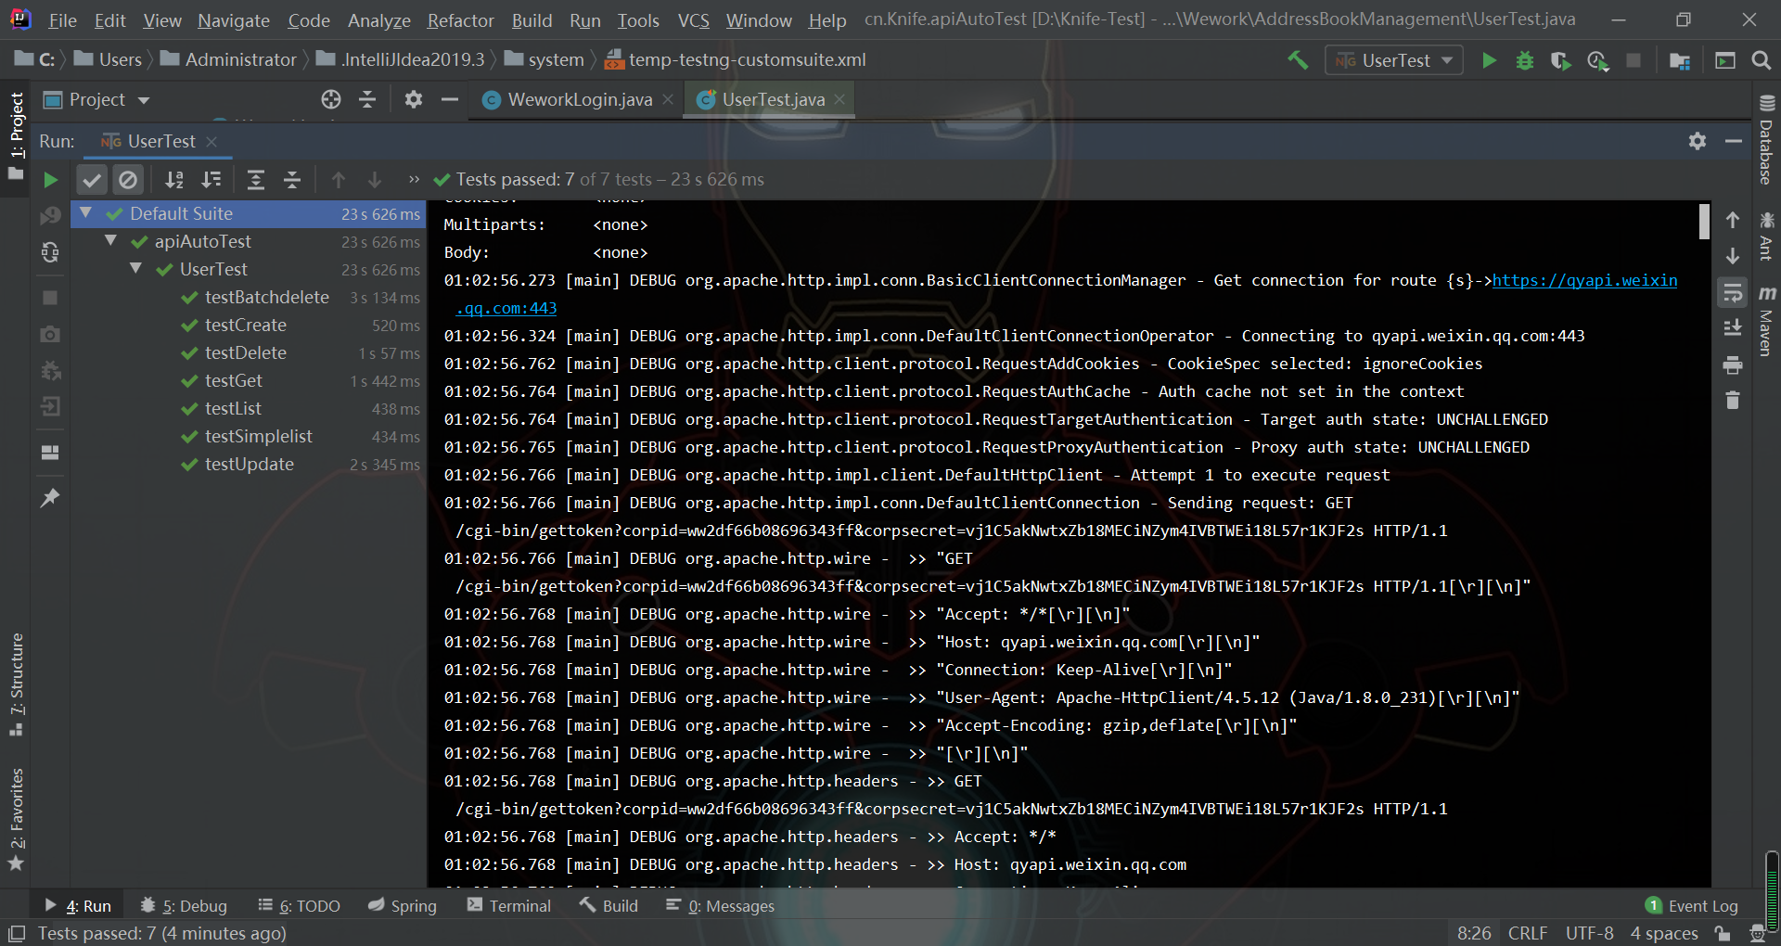Clear console output with trash icon
Viewport: 1781px width, 946px height.
(x=1732, y=401)
